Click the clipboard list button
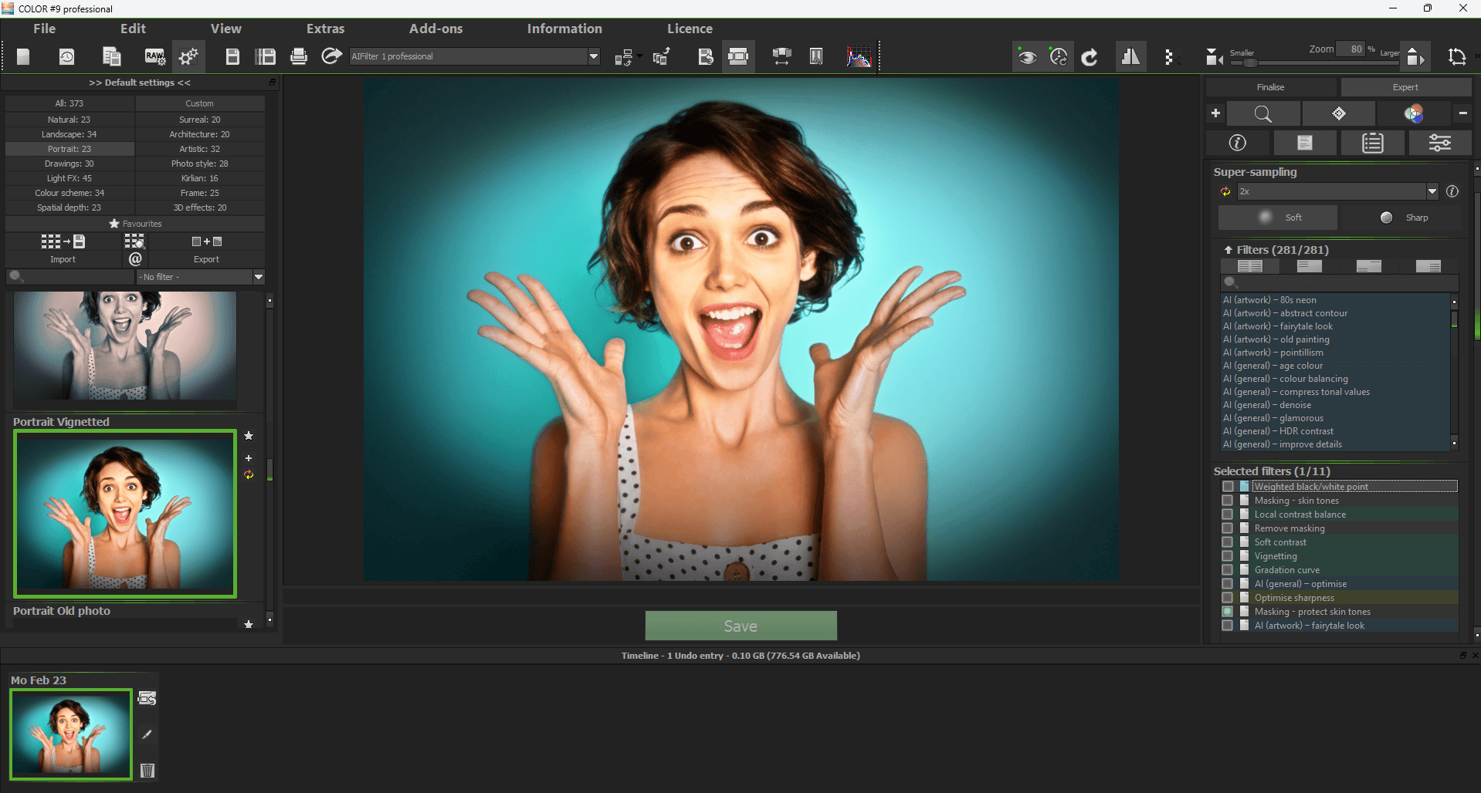The image size is (1481, 793). click(x=1373, y=143)
